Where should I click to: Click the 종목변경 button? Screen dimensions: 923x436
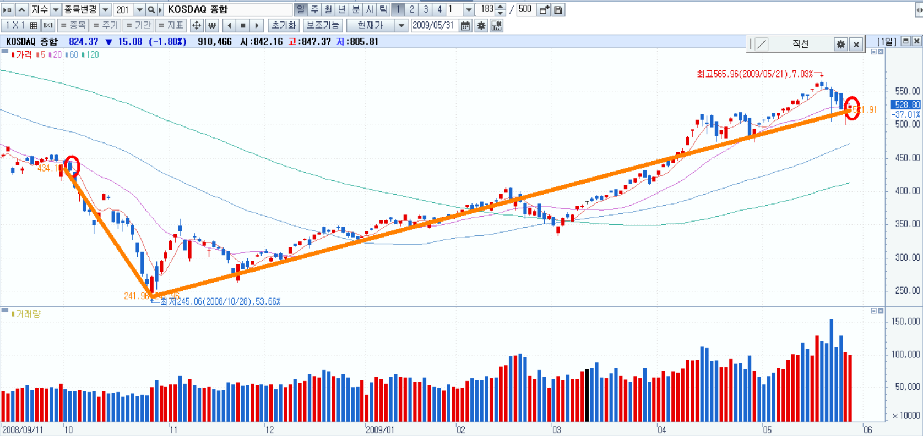[x=80, y=10]
